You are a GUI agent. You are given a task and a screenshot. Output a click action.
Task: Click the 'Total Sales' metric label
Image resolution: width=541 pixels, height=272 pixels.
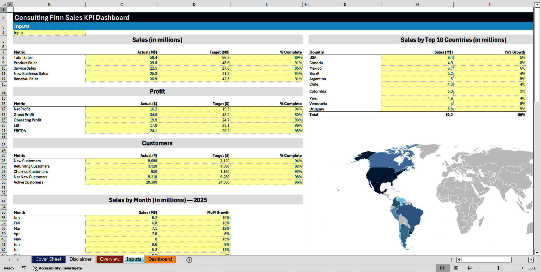23,58
